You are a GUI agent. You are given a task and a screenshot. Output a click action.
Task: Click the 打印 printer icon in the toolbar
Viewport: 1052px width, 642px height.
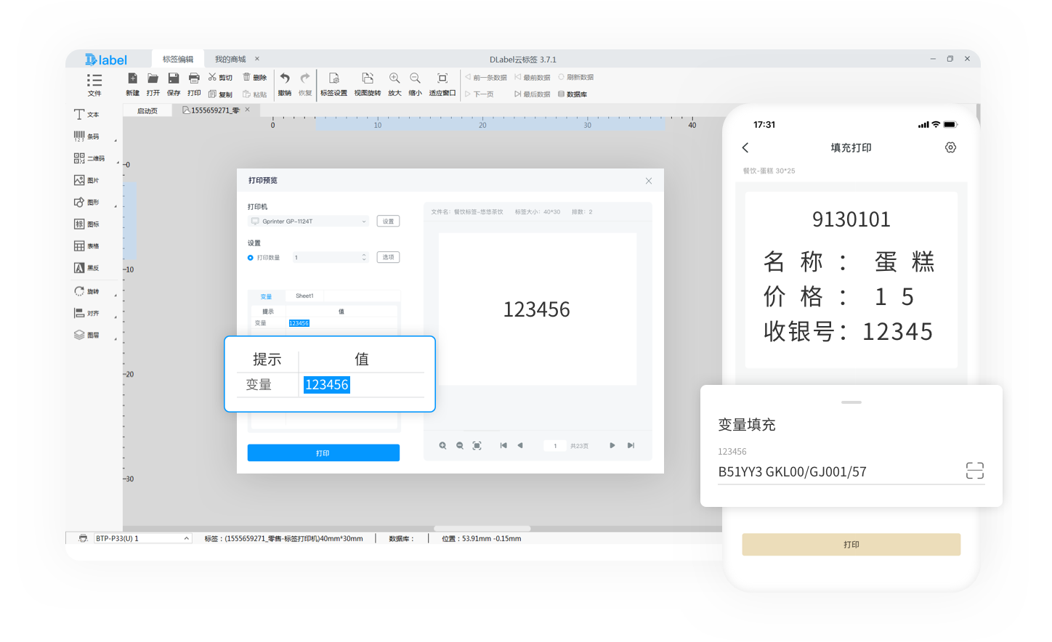[x=194, y=78]
